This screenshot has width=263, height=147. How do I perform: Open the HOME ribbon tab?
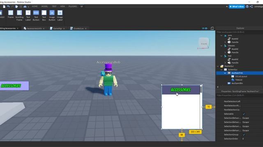pos(35,7)
